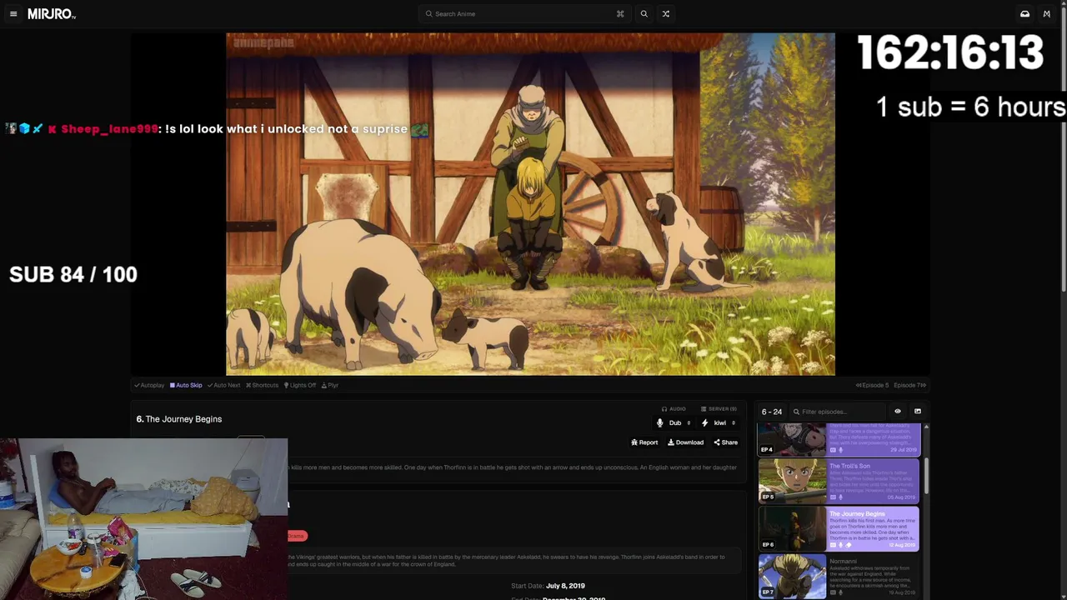This screenshot has height=600, width=1067.
Task: Toggle Auto Skip option
Action: click(x=186, y=385)
